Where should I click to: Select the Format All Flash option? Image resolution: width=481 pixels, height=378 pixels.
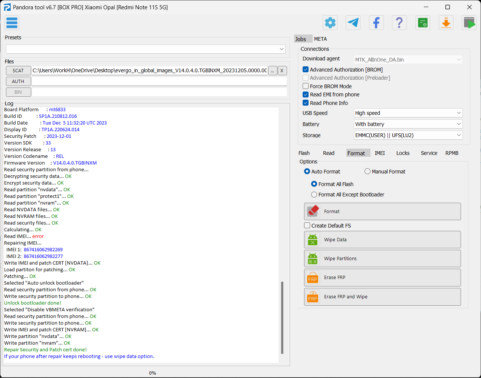pyautogui.click(x=314, y=184)
